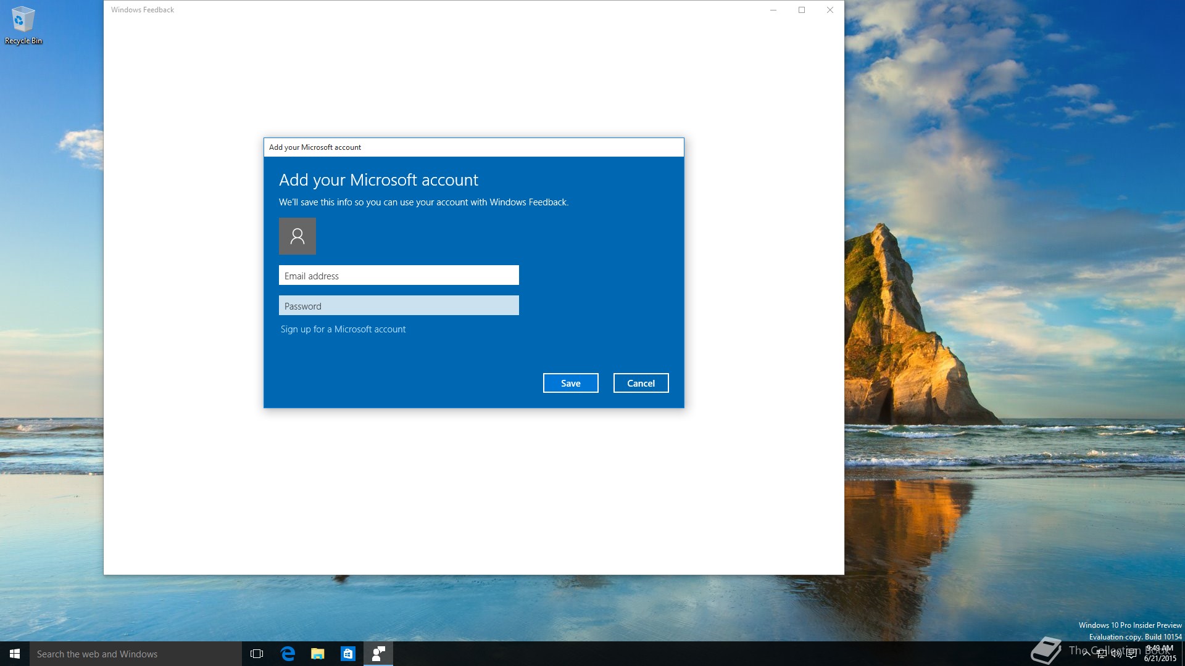Show hidden system tray icons
The width and height of the screenshot is (1185, 666).
pyautogui.click(x=1086, y=654)
